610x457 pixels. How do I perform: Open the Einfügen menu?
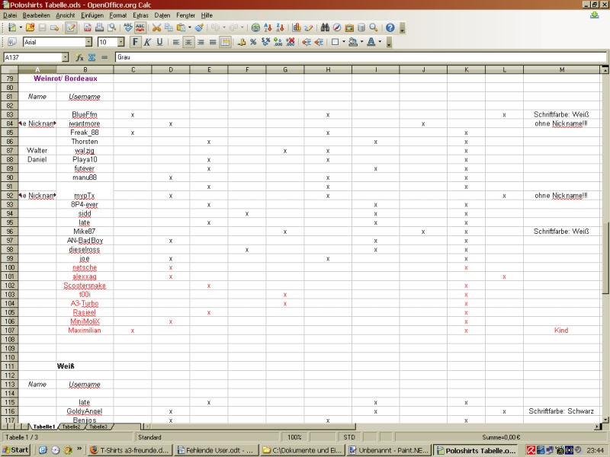(x=92, y=15)
